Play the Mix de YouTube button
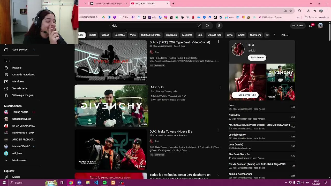Screen dimensions: 331x186 (245, 95)
